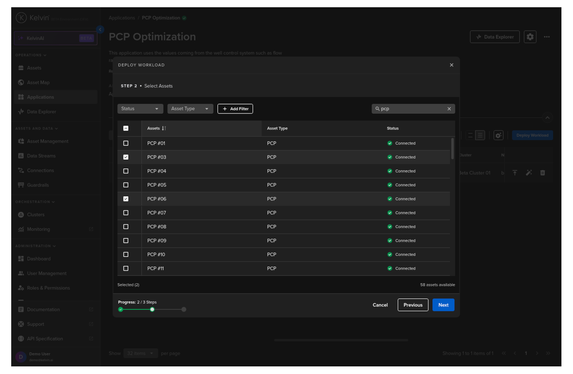Viewport: 573px width, 374px height.
Task: Click the delete trash icon in workload row
Action: point(542,173)
